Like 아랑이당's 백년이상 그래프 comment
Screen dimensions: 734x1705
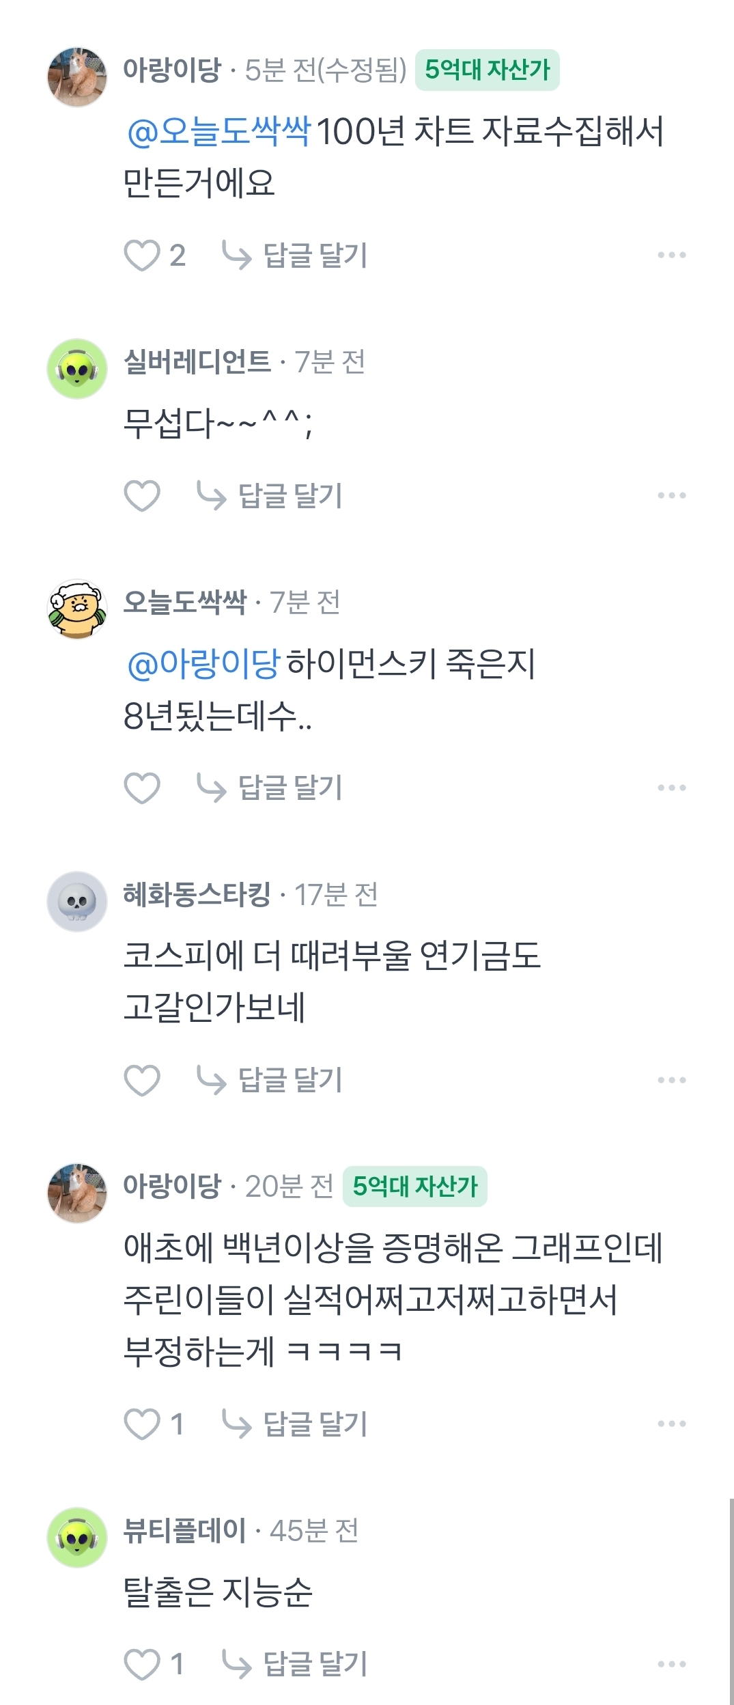point(141,1424)
